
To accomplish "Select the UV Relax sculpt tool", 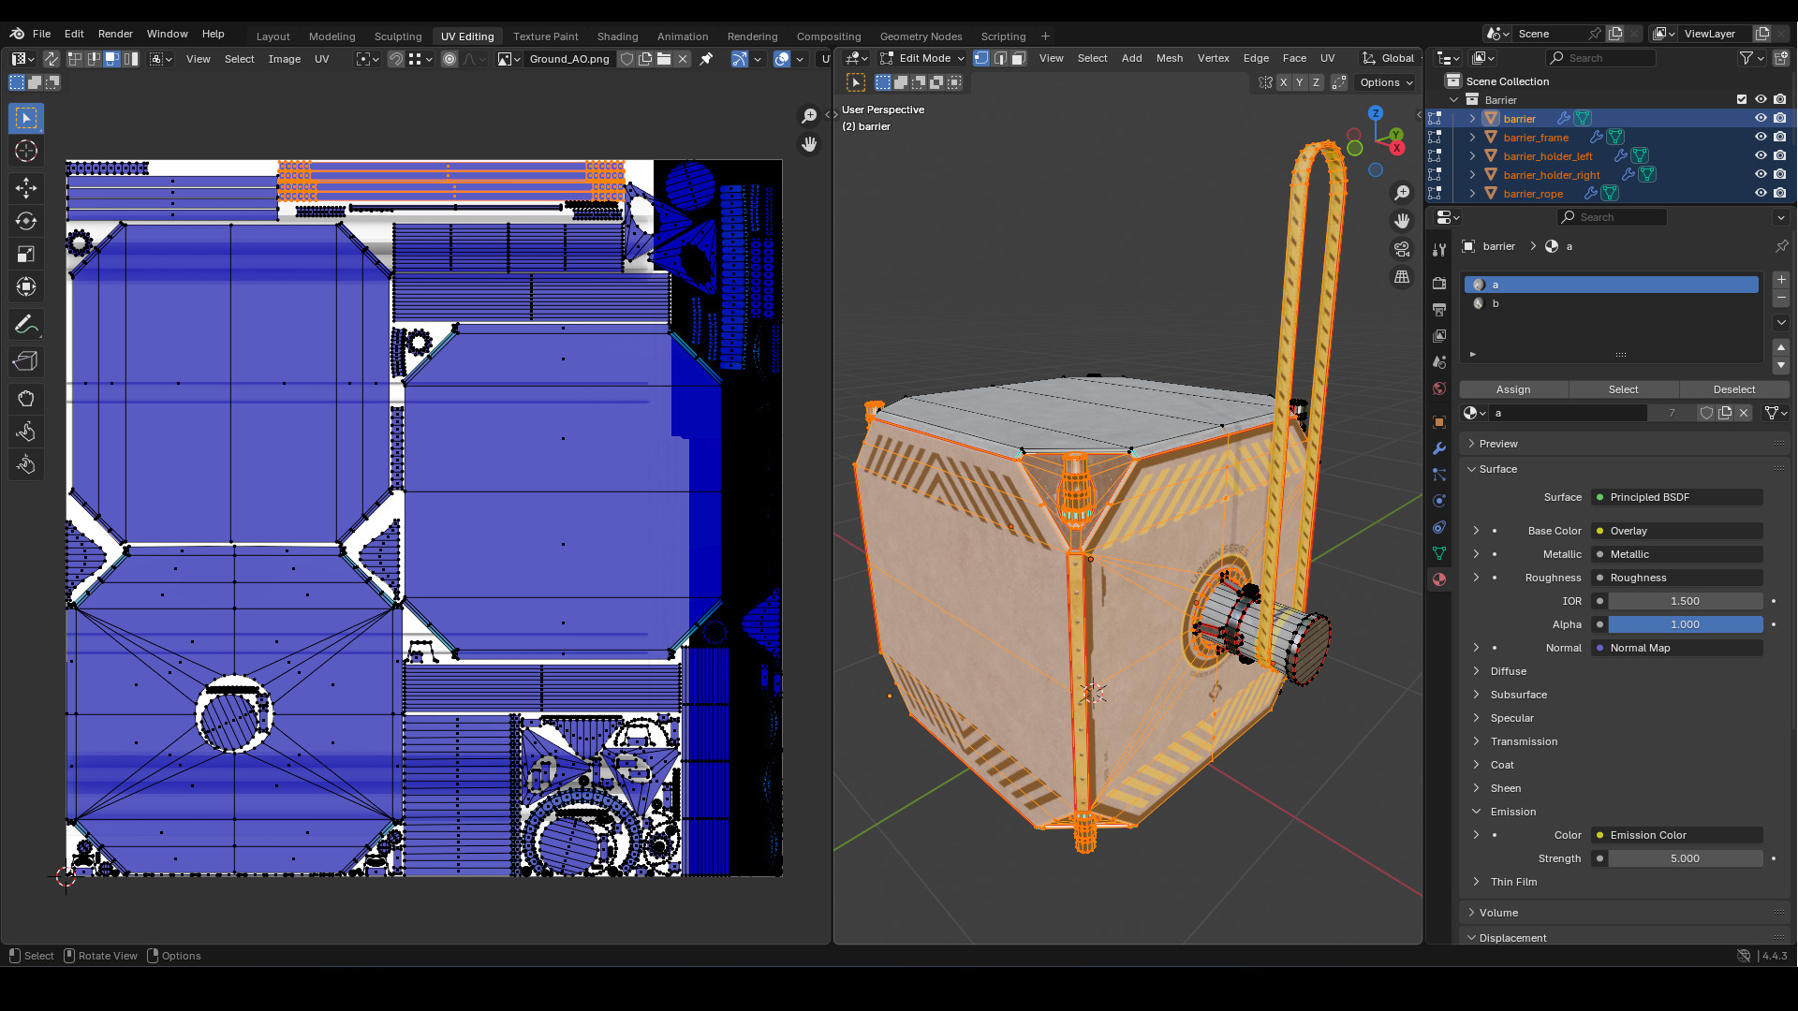I will tap(26, 432).
